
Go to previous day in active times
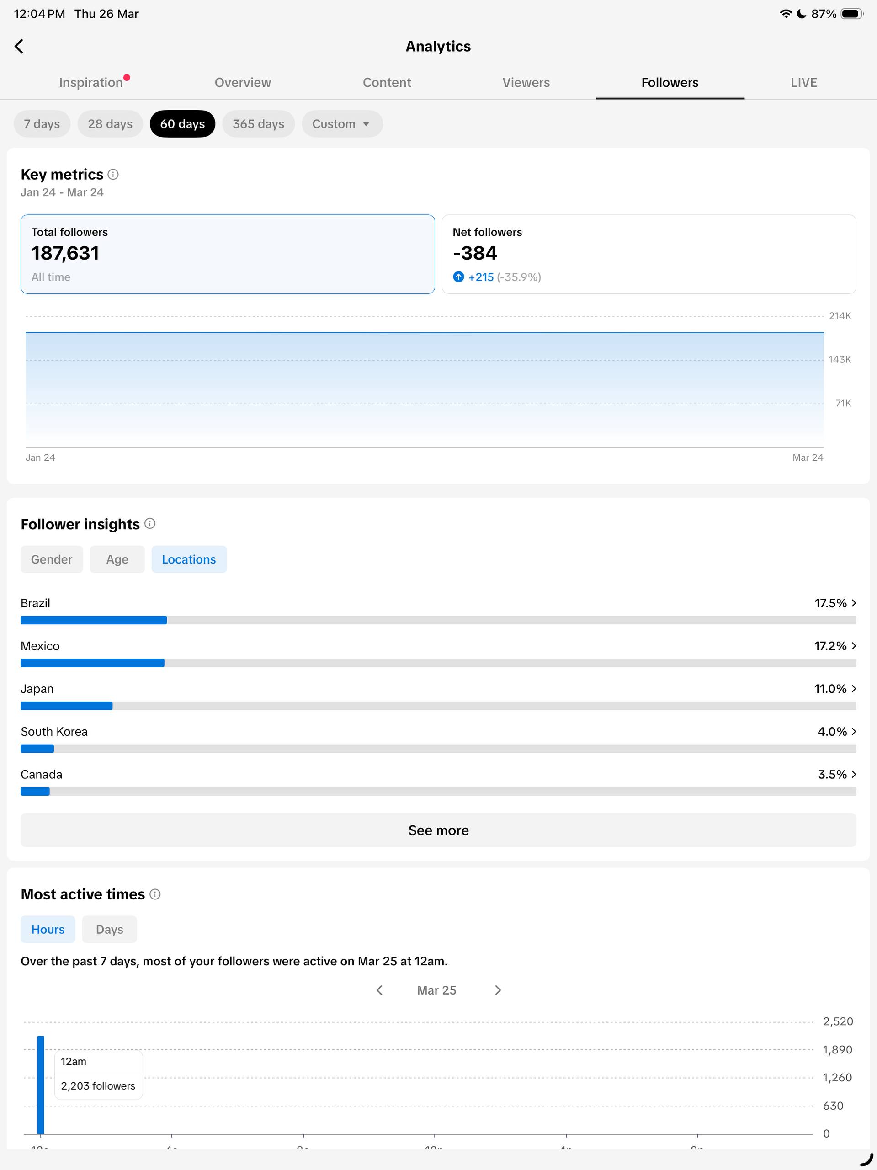click(379, 990)
